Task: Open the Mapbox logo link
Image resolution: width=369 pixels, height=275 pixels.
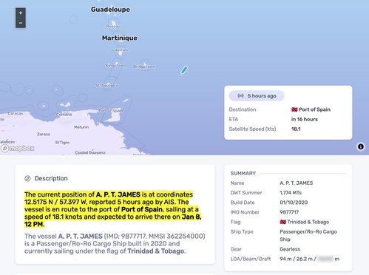Action: (x=18, y=148)
